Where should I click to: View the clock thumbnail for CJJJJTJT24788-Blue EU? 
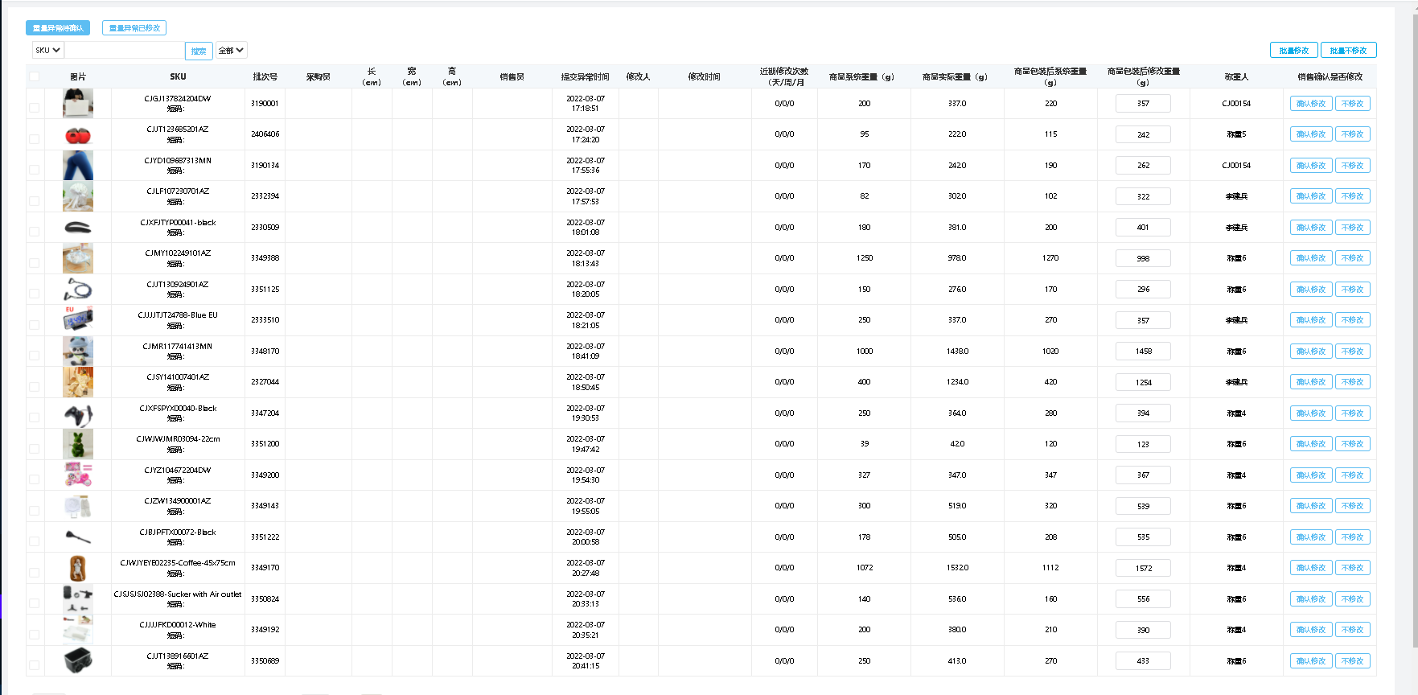click(78, 320)
